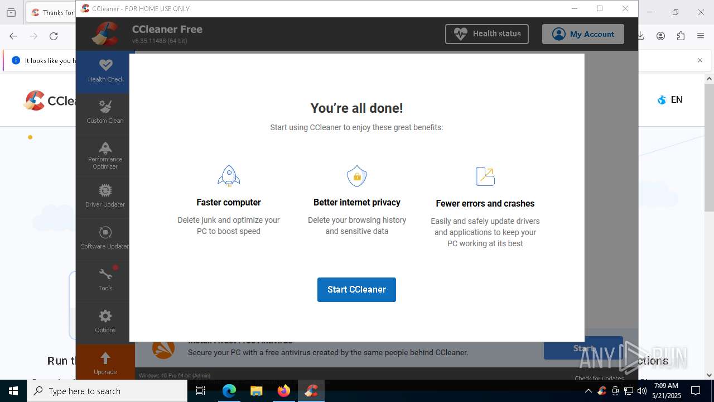Open Firefox from taskbar
The height and width of the screenshot is (402, 714).
(284, 391)
